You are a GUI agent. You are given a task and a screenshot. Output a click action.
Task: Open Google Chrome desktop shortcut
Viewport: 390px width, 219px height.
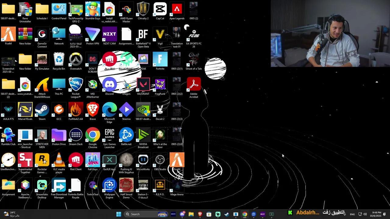(93, 138)
